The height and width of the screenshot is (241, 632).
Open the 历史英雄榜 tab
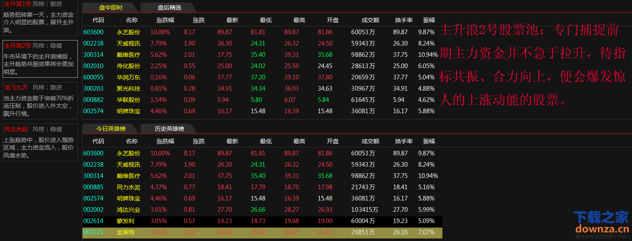pos(169,129)
